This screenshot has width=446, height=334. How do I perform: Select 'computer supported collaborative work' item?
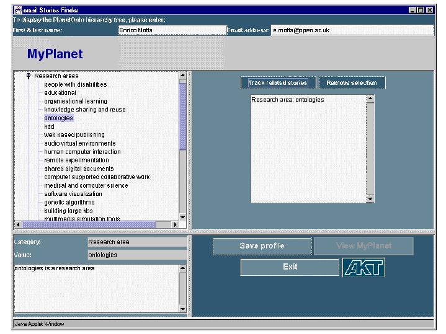(x=97, y=177)
